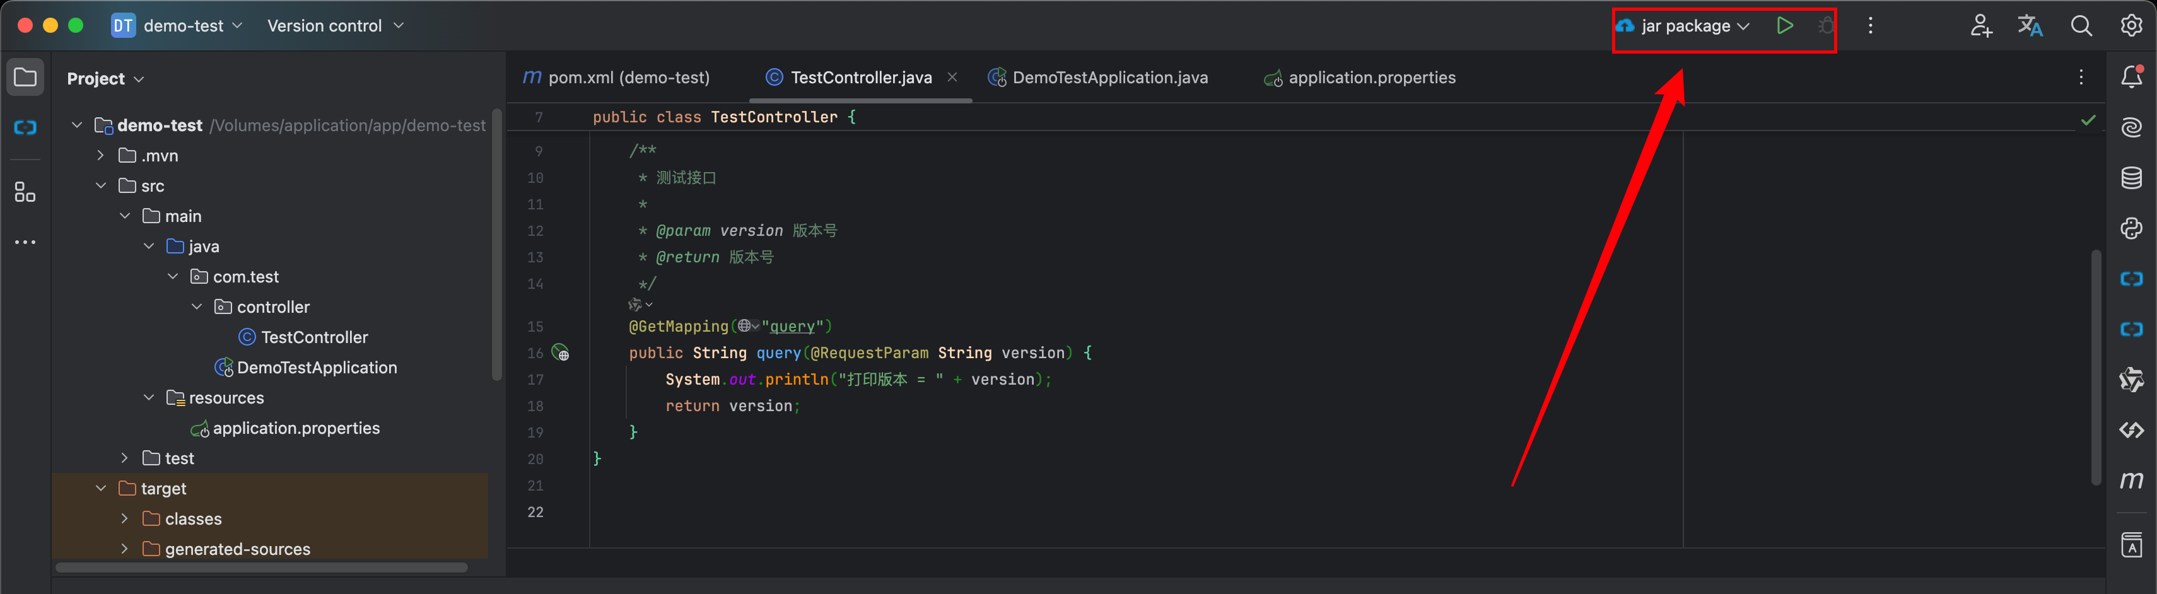
Task: Run the jar package configuration
Action: pyautogui.click(x=1784, y=26)
